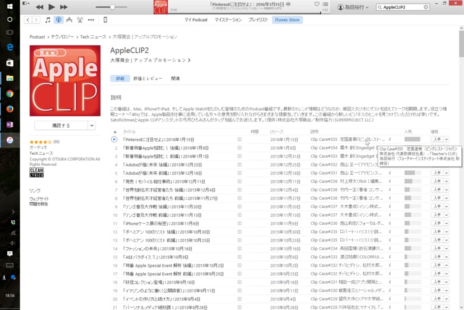Click the vertical scrollbar thumb
Image resolution: width=464 pixels, height=310 pixels.
pos(461,44)
